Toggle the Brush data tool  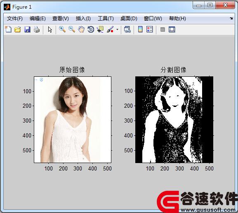tap(110, 29)
